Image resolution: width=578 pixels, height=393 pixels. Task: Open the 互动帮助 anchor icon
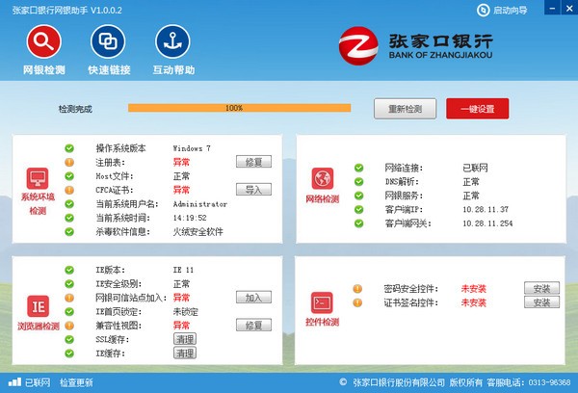point(172,41)
